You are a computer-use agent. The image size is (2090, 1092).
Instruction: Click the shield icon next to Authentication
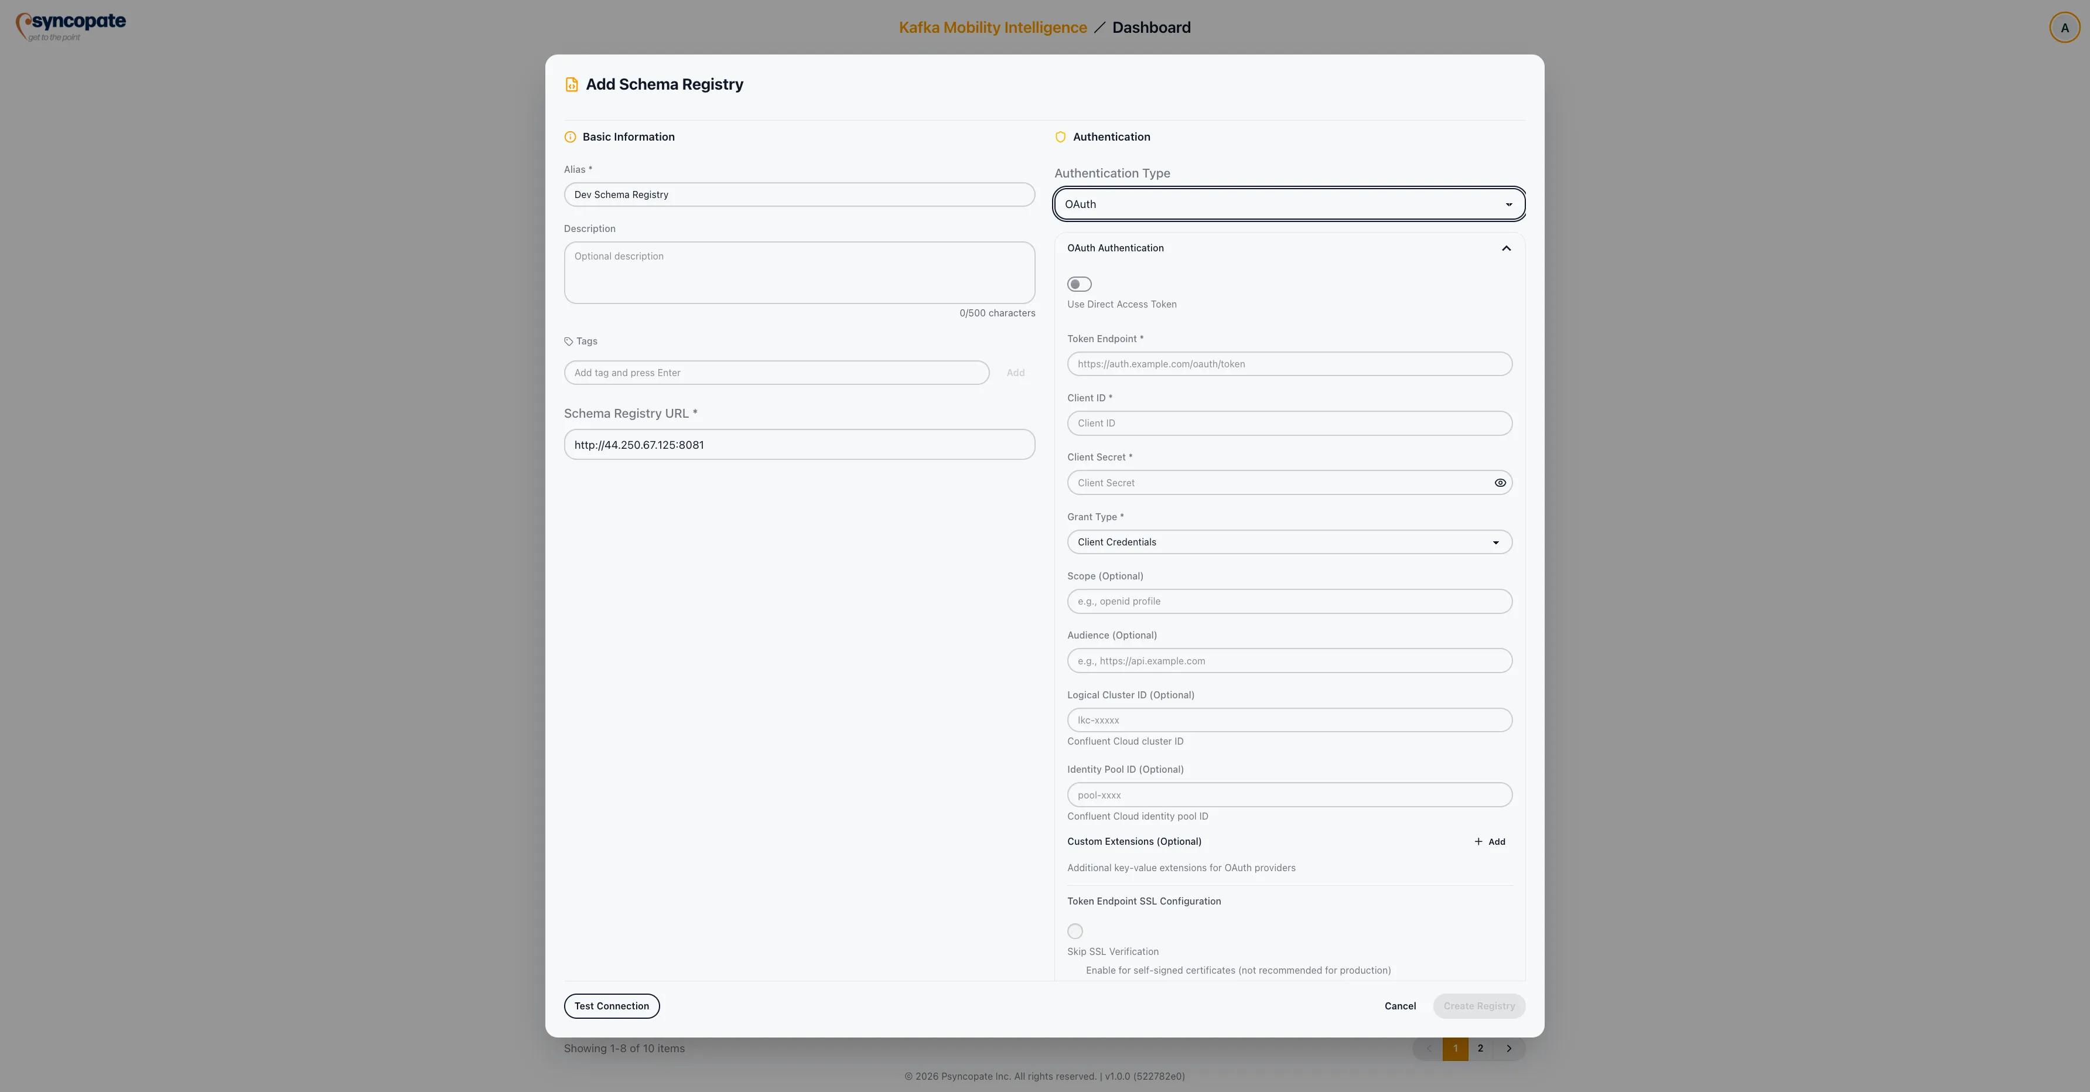pos(1060,137)
